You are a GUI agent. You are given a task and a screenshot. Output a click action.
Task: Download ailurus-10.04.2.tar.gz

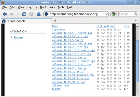click(x=68, y=72)
